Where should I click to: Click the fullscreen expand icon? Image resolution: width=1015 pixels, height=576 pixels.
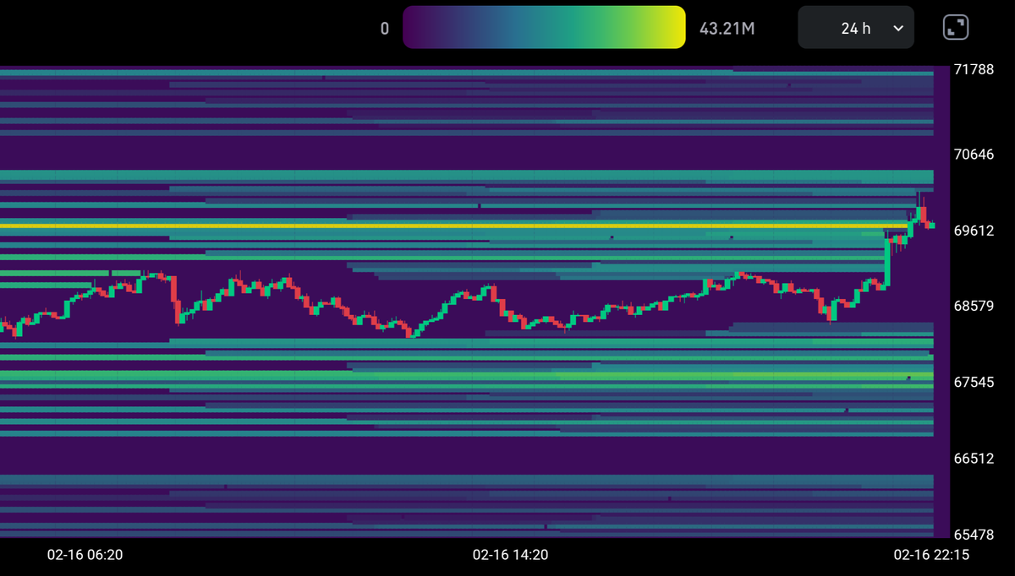click(x=956, y=28)
